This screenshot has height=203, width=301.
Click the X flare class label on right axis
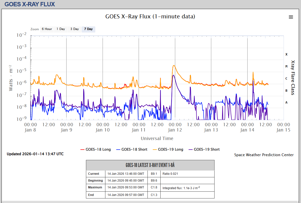(286, 54)
